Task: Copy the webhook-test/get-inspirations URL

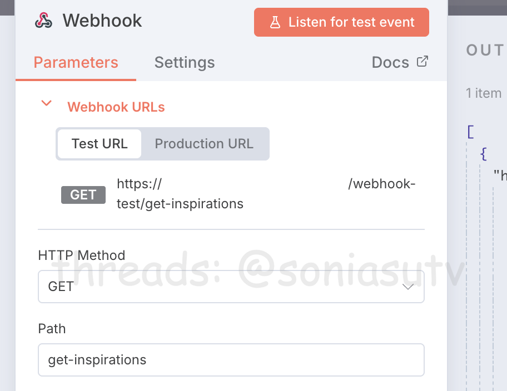Action: (265, 194)
